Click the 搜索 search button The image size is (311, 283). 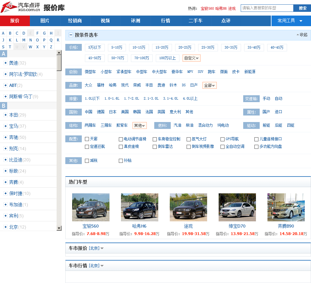point(302,8)
